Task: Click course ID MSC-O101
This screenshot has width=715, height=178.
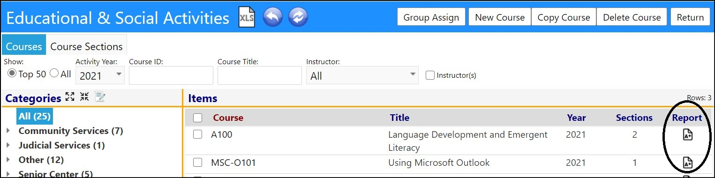Action: tap(233, 163)
